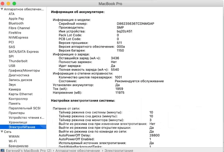Select ATA in the sidebar

[x=12, y=14]
